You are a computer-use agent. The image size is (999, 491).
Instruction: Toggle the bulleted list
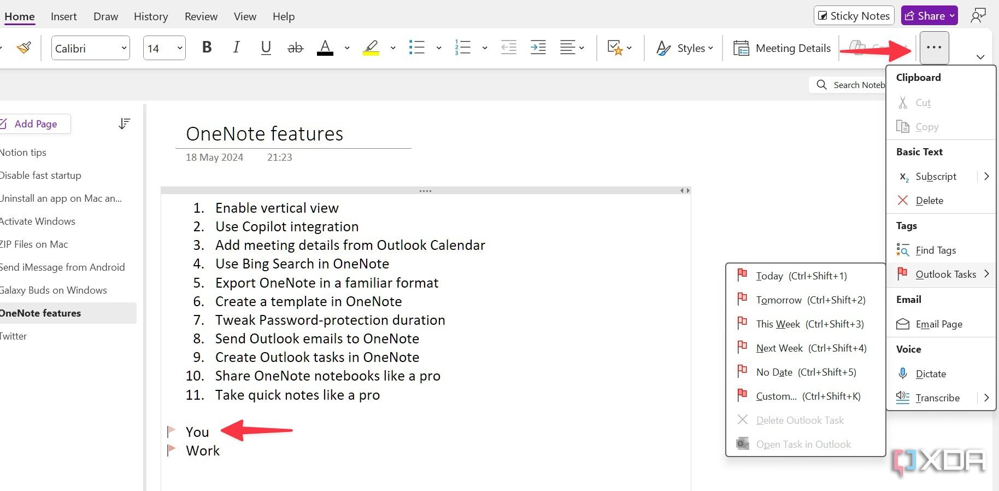coord(417,48)
